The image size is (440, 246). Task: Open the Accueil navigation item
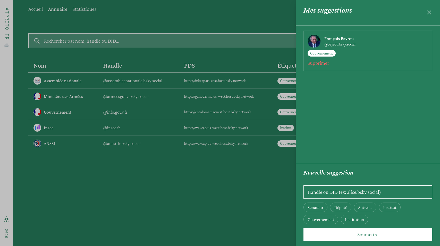point(36,9)
